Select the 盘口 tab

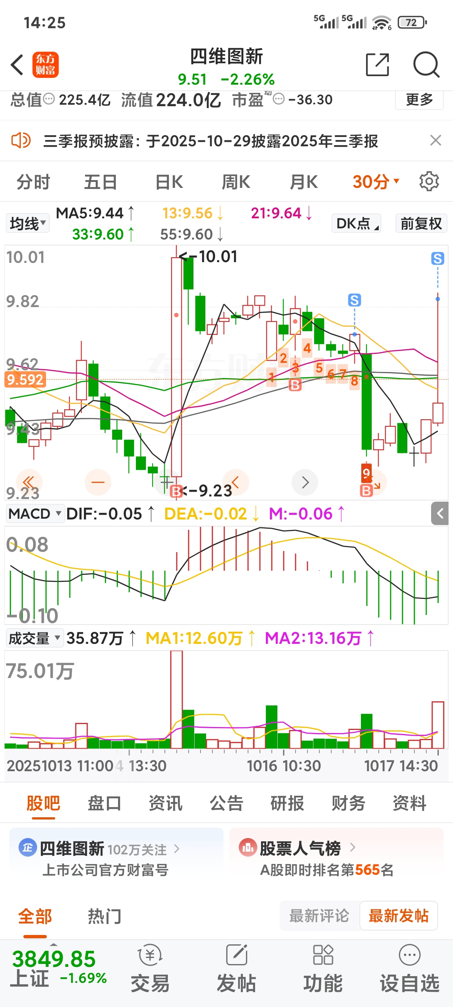[104, 803]
